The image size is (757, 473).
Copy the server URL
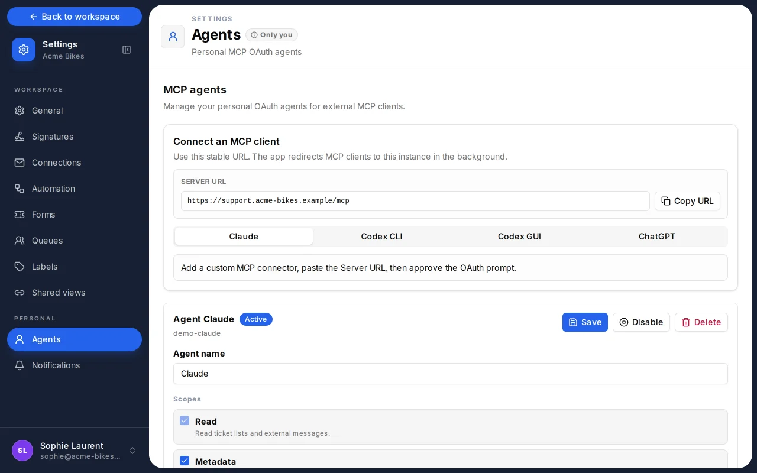[687, 201]
